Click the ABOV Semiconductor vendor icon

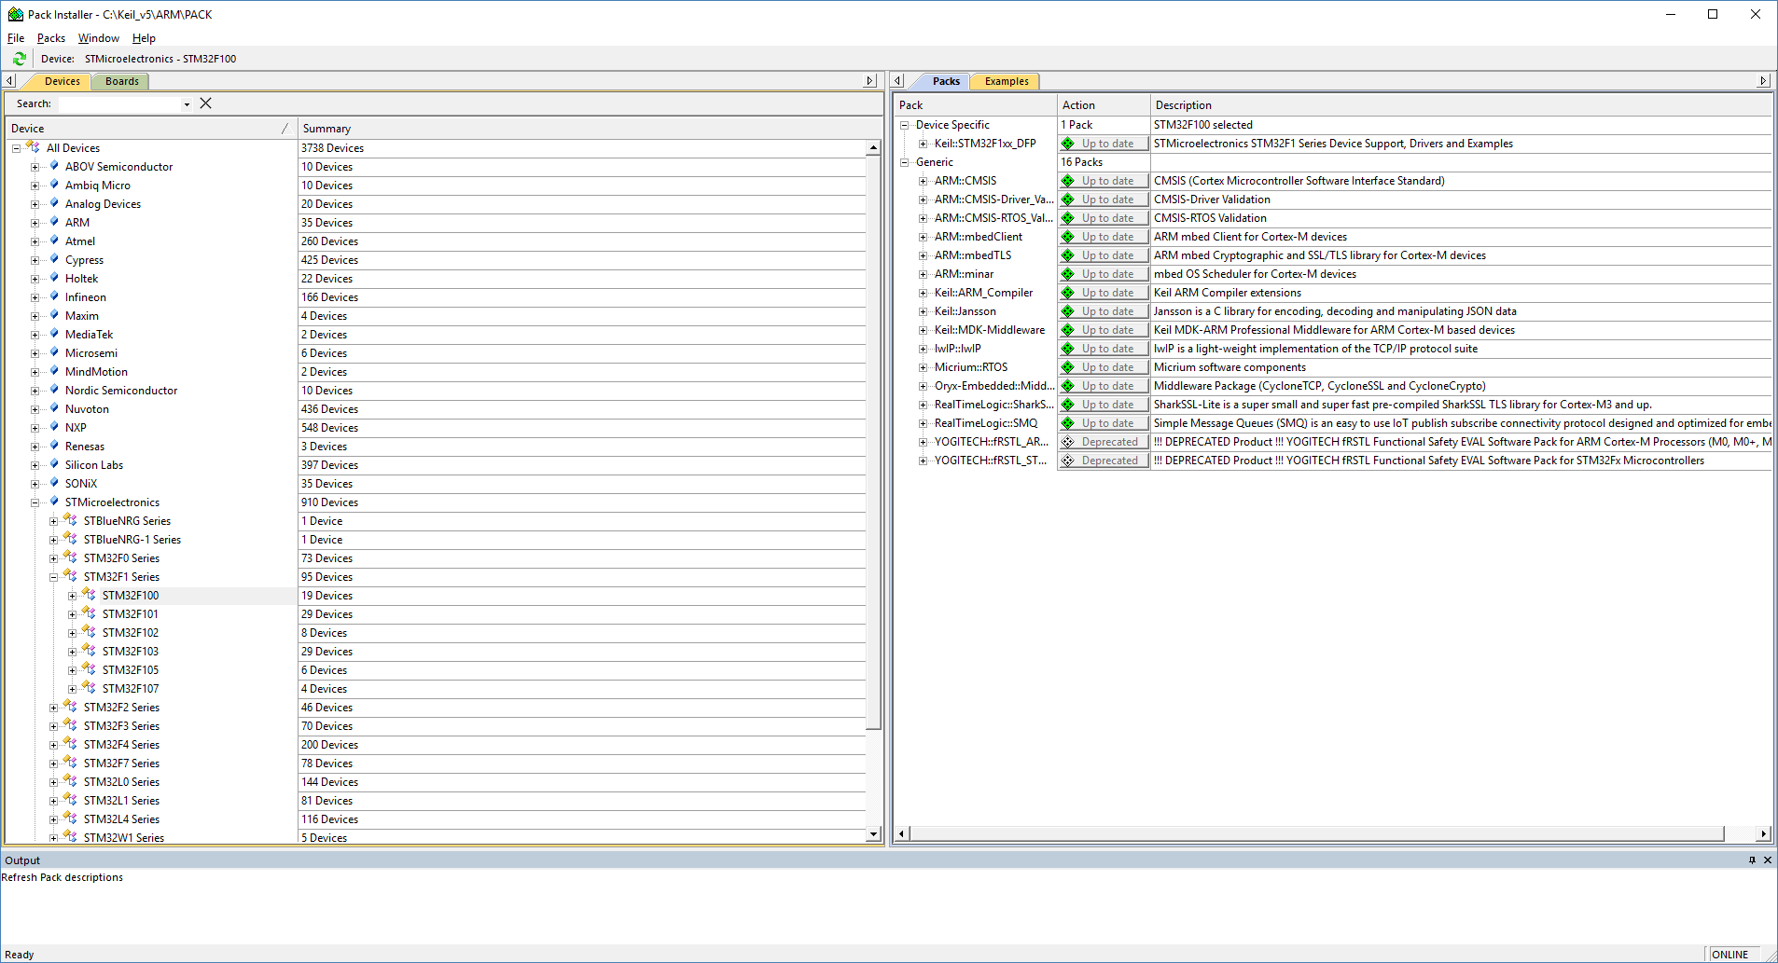(x=54, y=166)
